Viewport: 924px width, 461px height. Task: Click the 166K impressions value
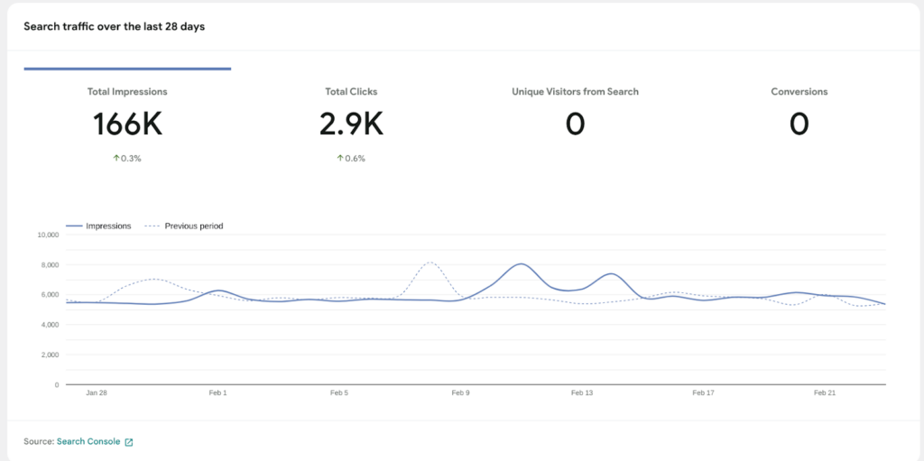[x=127, y=124]
